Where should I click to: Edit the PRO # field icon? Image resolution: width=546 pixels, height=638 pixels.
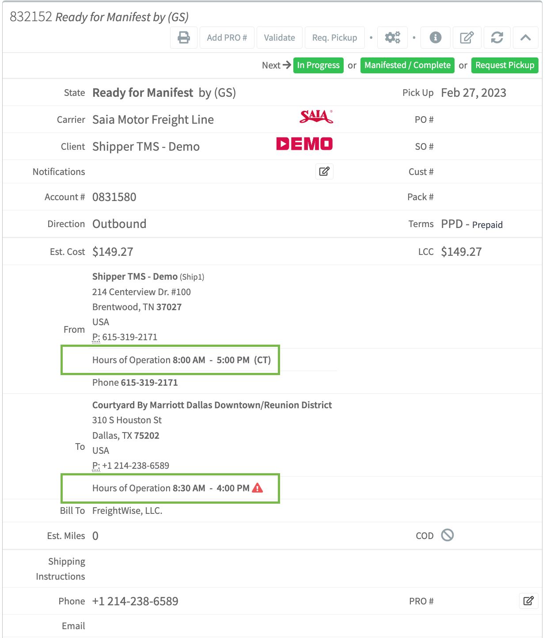point(528,601)
